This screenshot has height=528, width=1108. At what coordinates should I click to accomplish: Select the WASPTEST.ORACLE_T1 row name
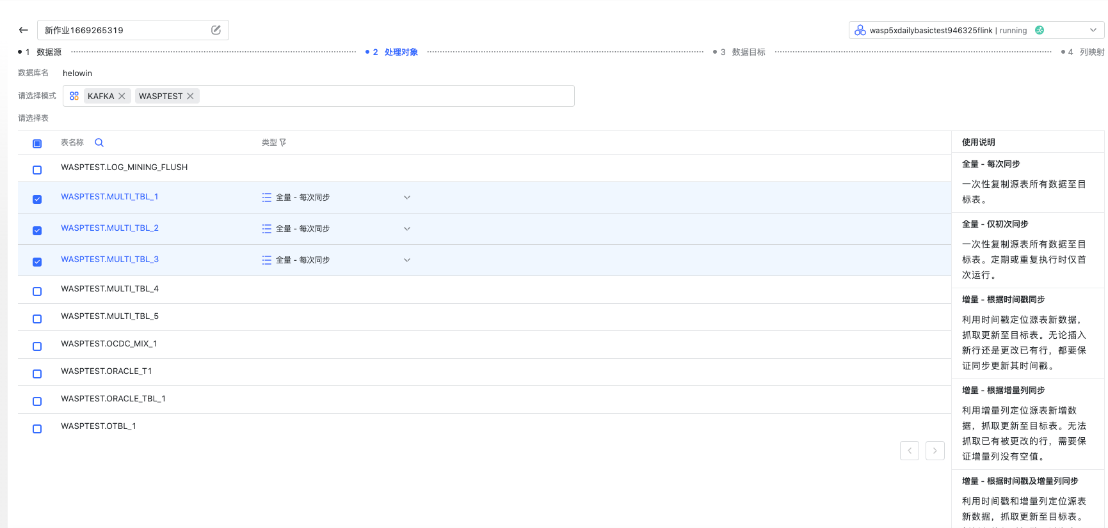point(106,371)
